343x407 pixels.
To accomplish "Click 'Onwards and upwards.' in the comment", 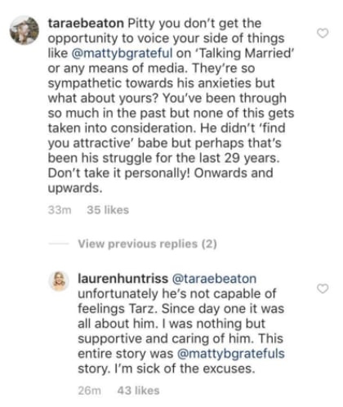I will pos(160,181).
